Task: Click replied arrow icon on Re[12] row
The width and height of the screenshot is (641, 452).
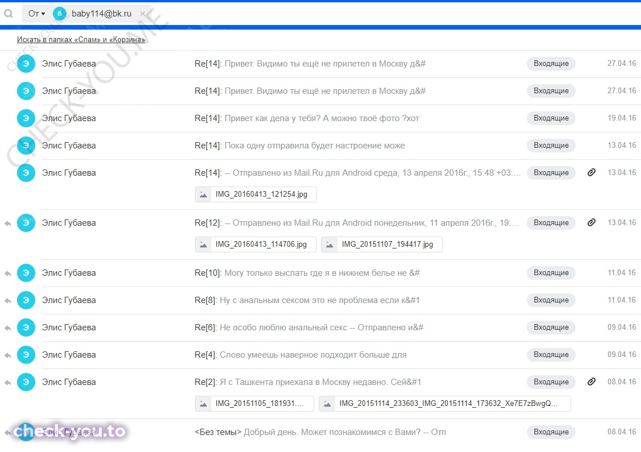Action: point(7,223)
